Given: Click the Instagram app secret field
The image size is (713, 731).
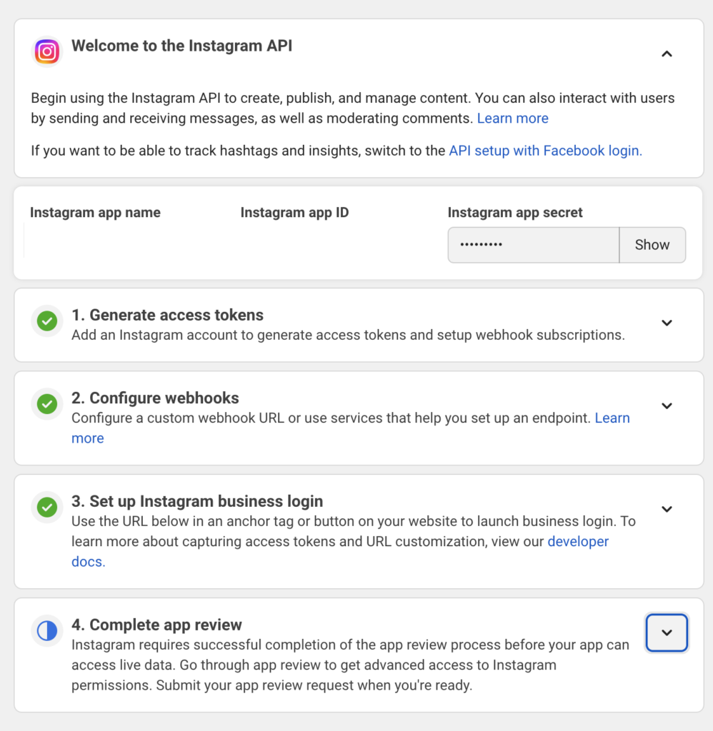Looking at the screenshot, I should (534, 245).
